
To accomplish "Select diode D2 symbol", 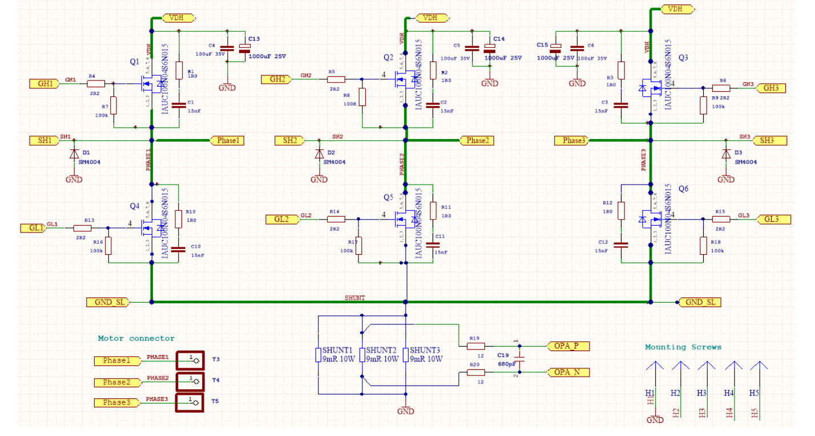I will [319, 154].
